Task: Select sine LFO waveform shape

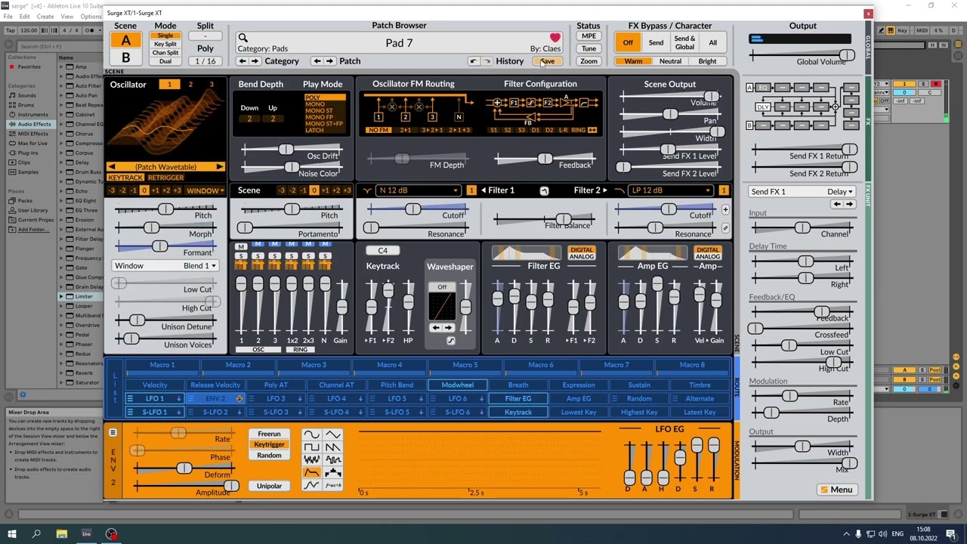Action: coord(311,434)
